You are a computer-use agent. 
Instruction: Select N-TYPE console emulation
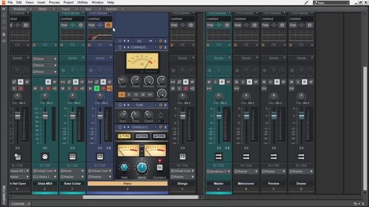click(x=142, y=136)
